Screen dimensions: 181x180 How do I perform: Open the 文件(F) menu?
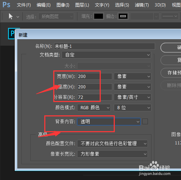[24, 5]
